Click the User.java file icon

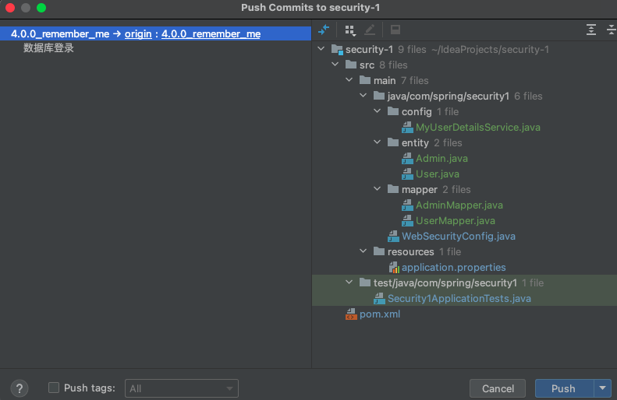click(x=407, y=174)
